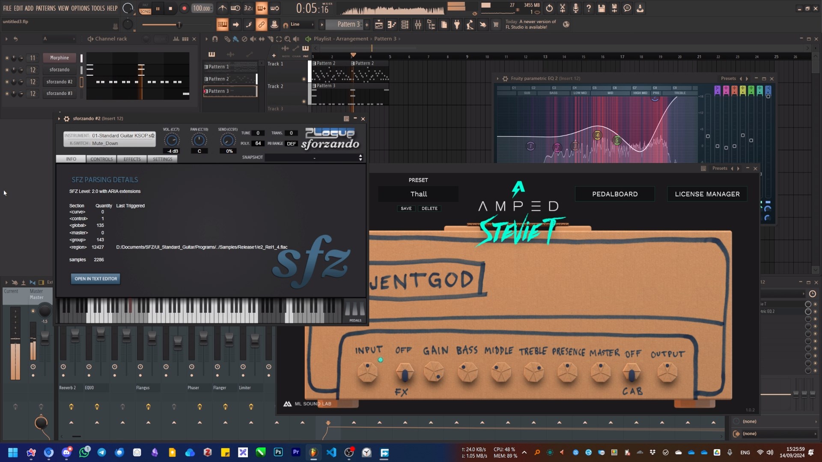This screenshot has width=822, height=462.
Task: Open the sforzando SNAPSHOT dropdown
Action: pyautogui.click(x=314, y=158)
